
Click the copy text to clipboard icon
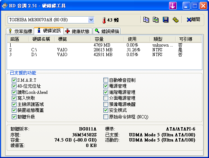146,20
